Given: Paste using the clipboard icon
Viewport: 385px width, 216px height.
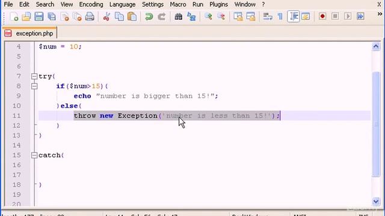Looking at the screenshot, I should (132, 17).
